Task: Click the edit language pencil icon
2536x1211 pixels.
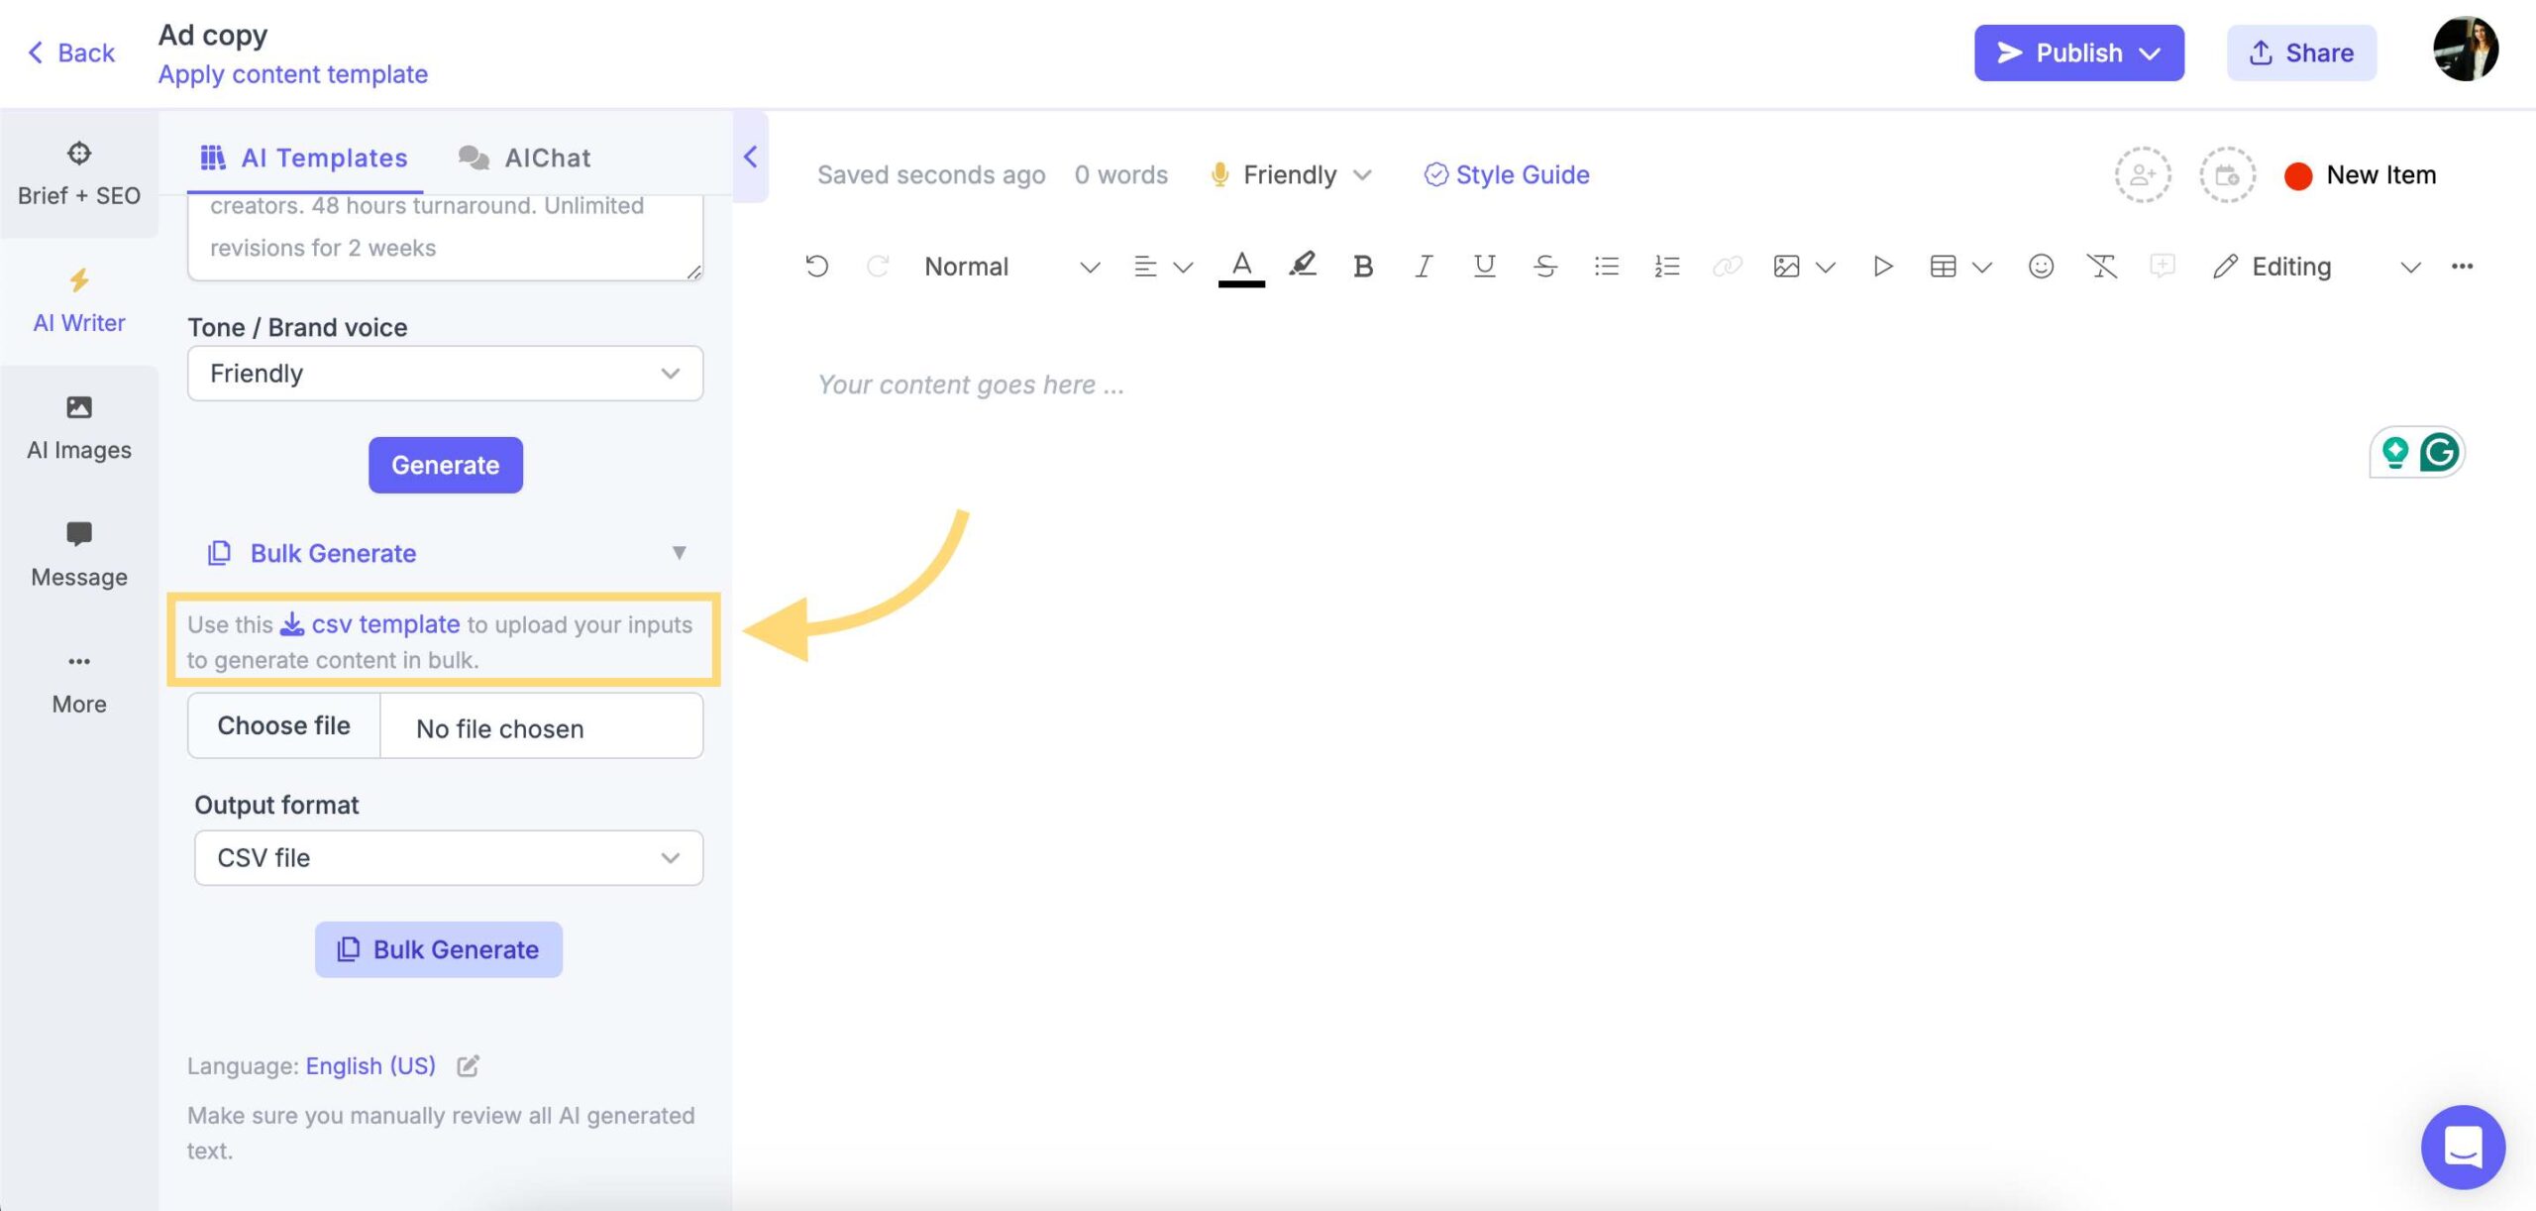Action: (468, 1066)
